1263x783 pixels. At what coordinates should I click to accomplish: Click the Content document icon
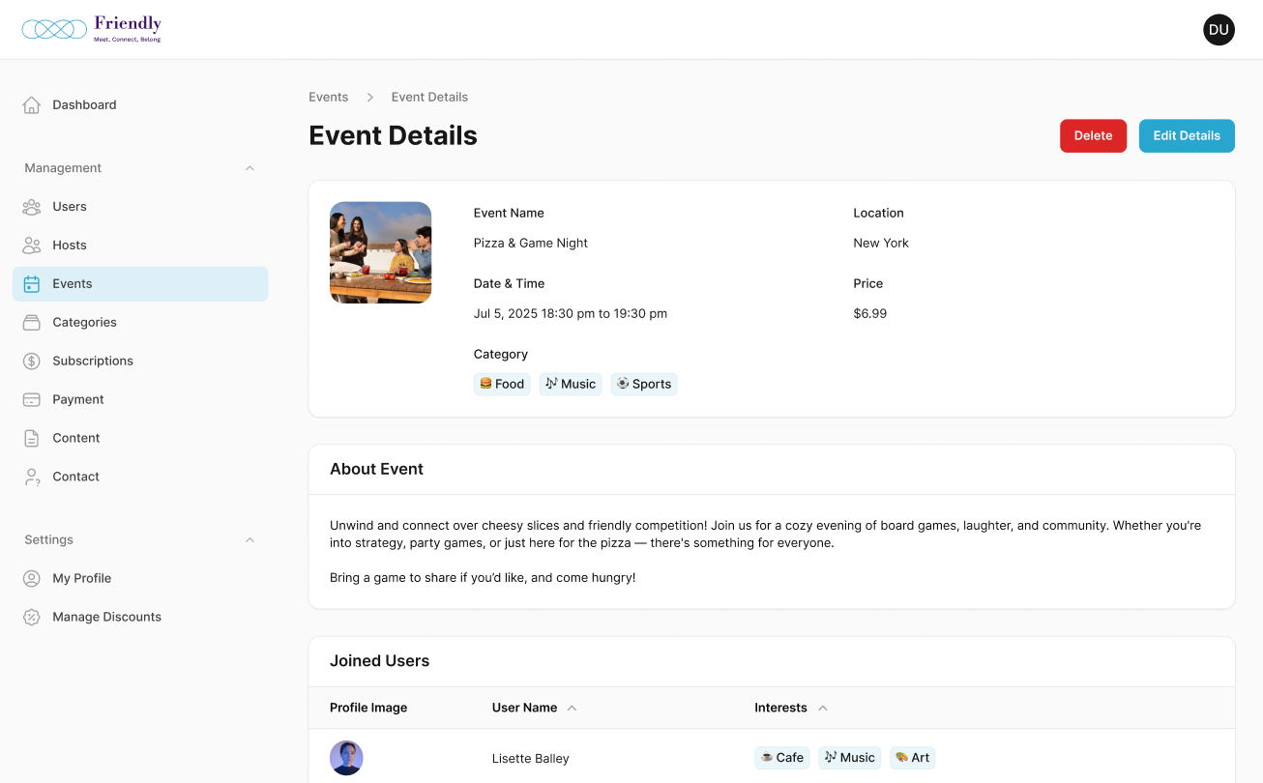coord(32,439)
